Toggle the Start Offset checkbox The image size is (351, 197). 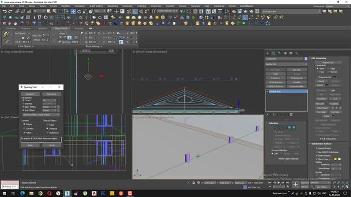click(23, 107)
